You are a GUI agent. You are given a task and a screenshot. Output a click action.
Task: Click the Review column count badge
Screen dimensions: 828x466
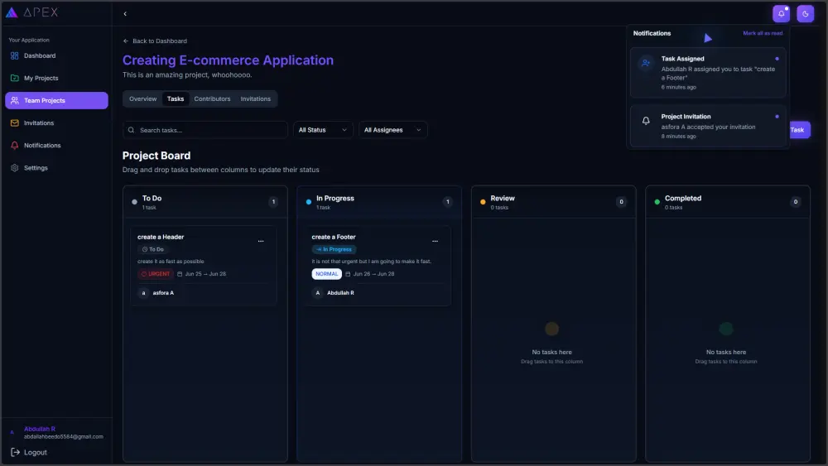click(x=621, y=202)
